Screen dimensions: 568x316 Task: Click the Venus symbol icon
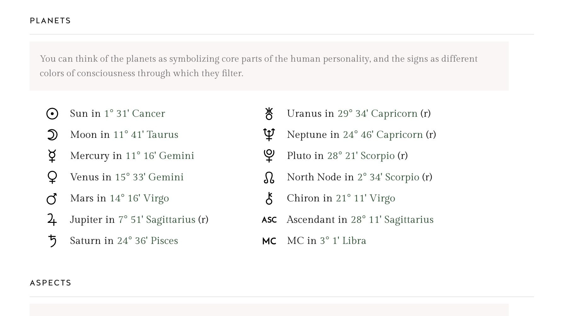pos(52,177)
